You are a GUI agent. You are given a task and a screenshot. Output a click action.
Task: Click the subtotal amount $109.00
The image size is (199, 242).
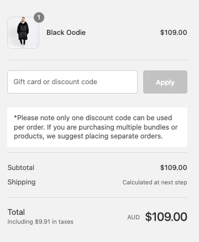coord(174,168)
